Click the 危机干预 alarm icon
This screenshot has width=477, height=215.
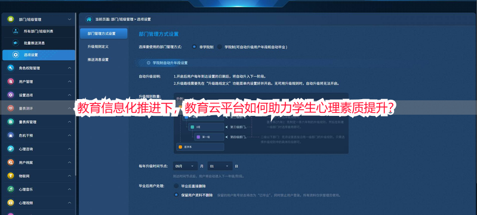pos(11,135)
